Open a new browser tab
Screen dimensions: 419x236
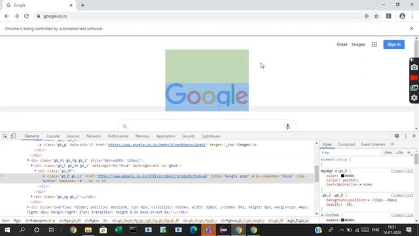(82, 5)
